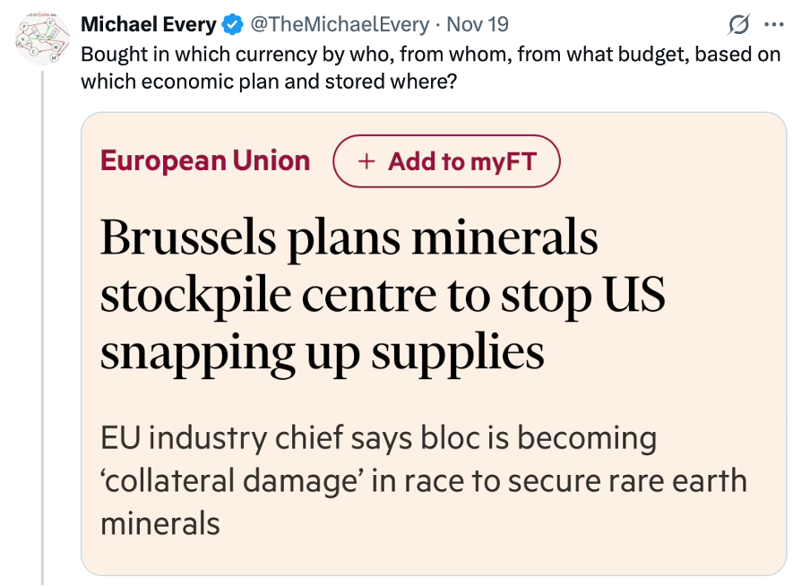Click the blue verified badge
Image resolution: width=810 pixels, height=586 pixels.
[x=231, y=24]
